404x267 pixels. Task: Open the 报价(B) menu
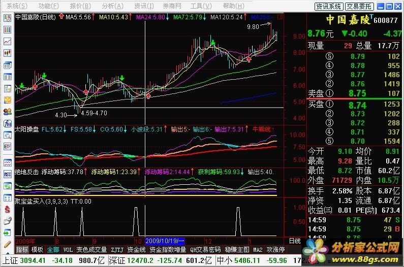(x=80, y=6)
